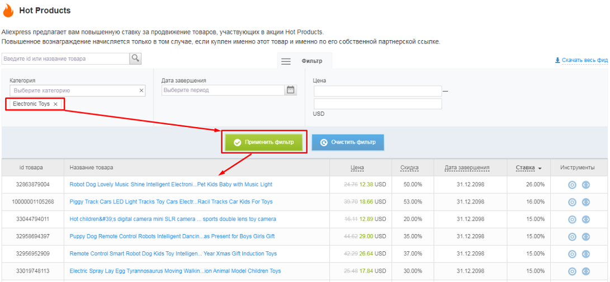Click code icon for Electric Spray Tyrannosaurus row
The image size is (610, 282).
586,271
